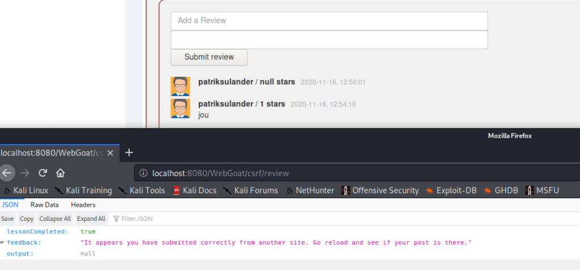Open the Kali Docs bookmark

click(x=194, y=190)
